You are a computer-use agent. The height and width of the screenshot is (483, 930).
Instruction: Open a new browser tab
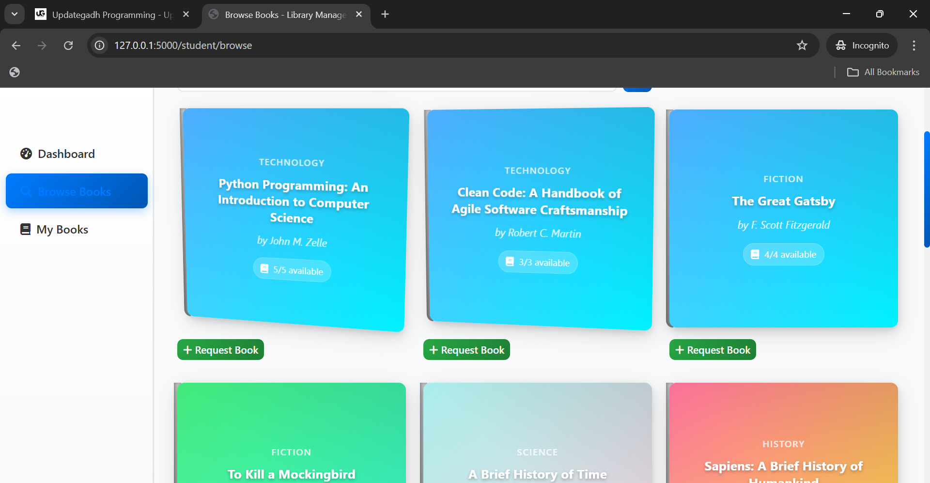coord(385,15)
